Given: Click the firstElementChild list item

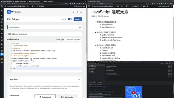Looking at the screenshot, I should pos(108,53).
